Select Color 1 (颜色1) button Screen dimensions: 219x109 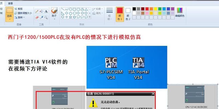click(x=120, y=14)
